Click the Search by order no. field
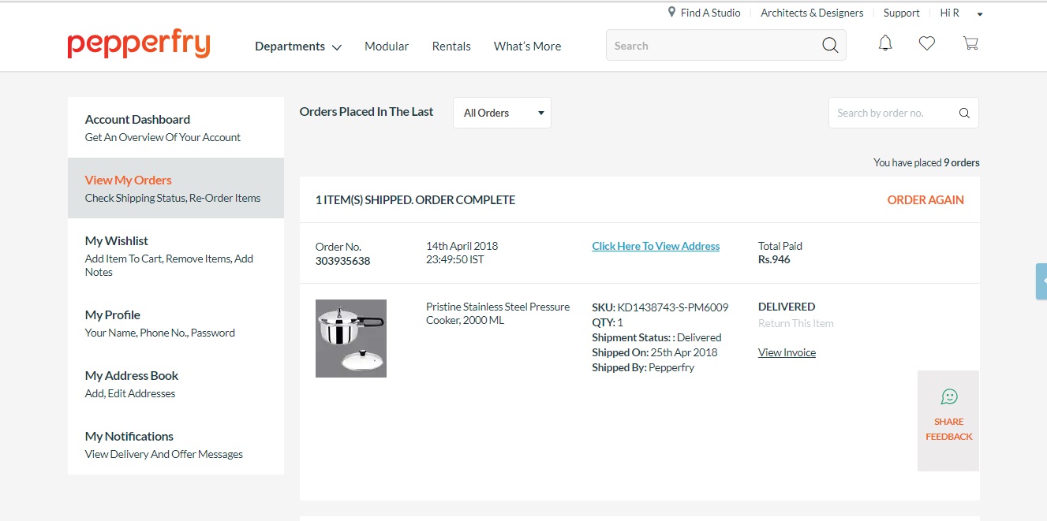The image size is (1047, 521). 892,114
